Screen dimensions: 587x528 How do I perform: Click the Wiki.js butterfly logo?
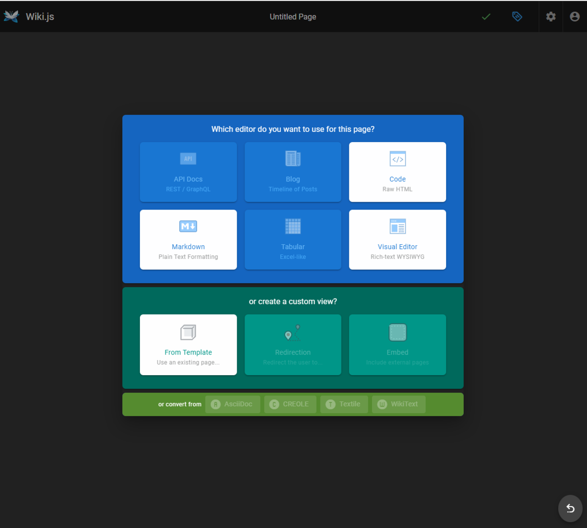[11, 16]
